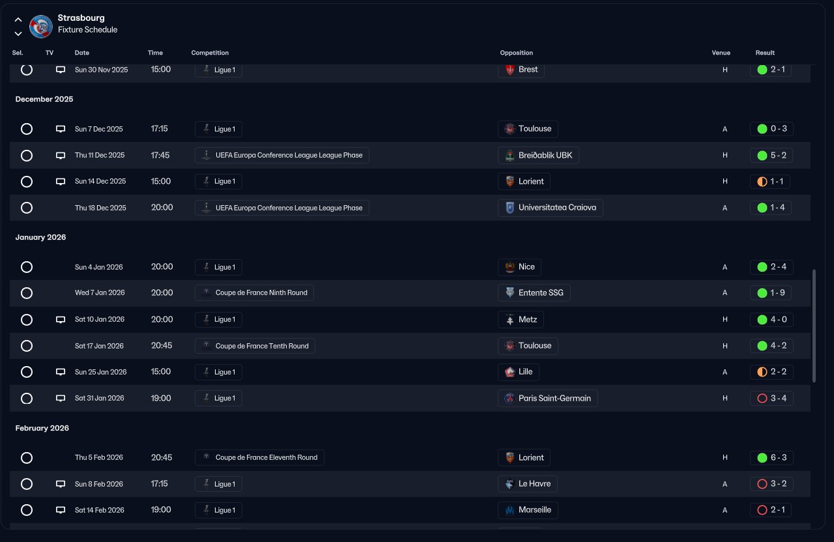Open the 11 Dec UEFA Europa Conference League competition
Viewport: 834px width, 542px height.
click(282, 156)
